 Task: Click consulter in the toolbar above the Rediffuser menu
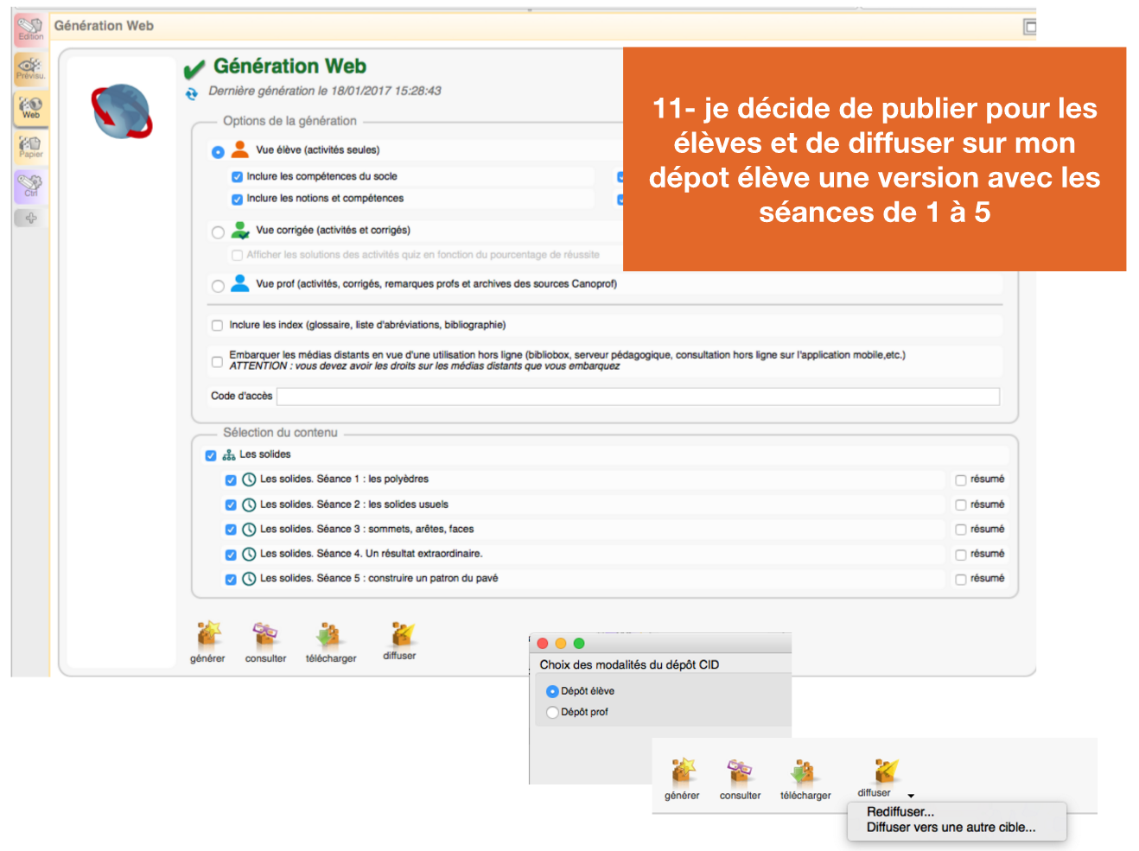click(x=740, y=778)
